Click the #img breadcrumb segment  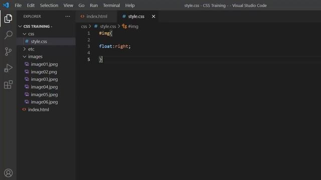(133, 26)
